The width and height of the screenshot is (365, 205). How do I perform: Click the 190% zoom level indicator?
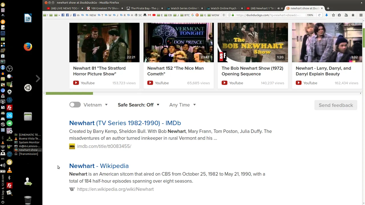click(310, 15)
